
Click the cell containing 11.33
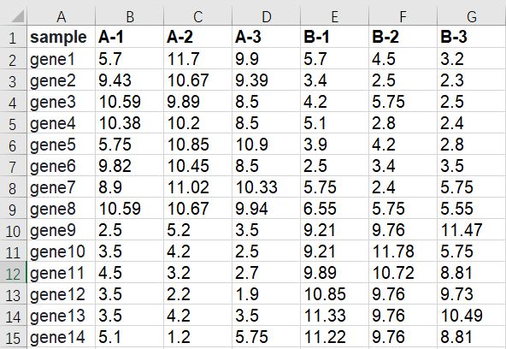tap(335, 315)
